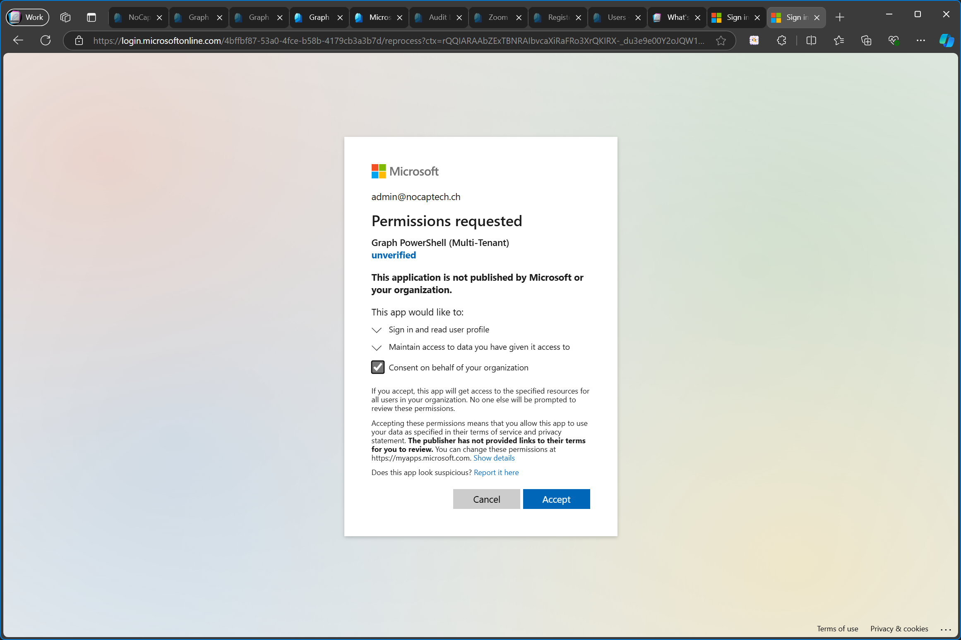Toggle the Sign in and read user profile
Screen dimensions: 961x640
(x=377, y=330)
